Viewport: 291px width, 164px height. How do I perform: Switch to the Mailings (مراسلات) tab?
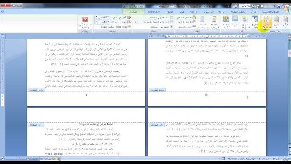tap(208, 12)
